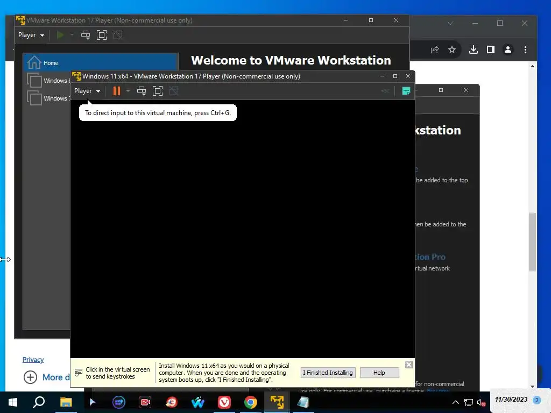Send Ctrl+Alt+Del to the Windows 11 VM
551x413 pixels.
click(x=142, y=91)
